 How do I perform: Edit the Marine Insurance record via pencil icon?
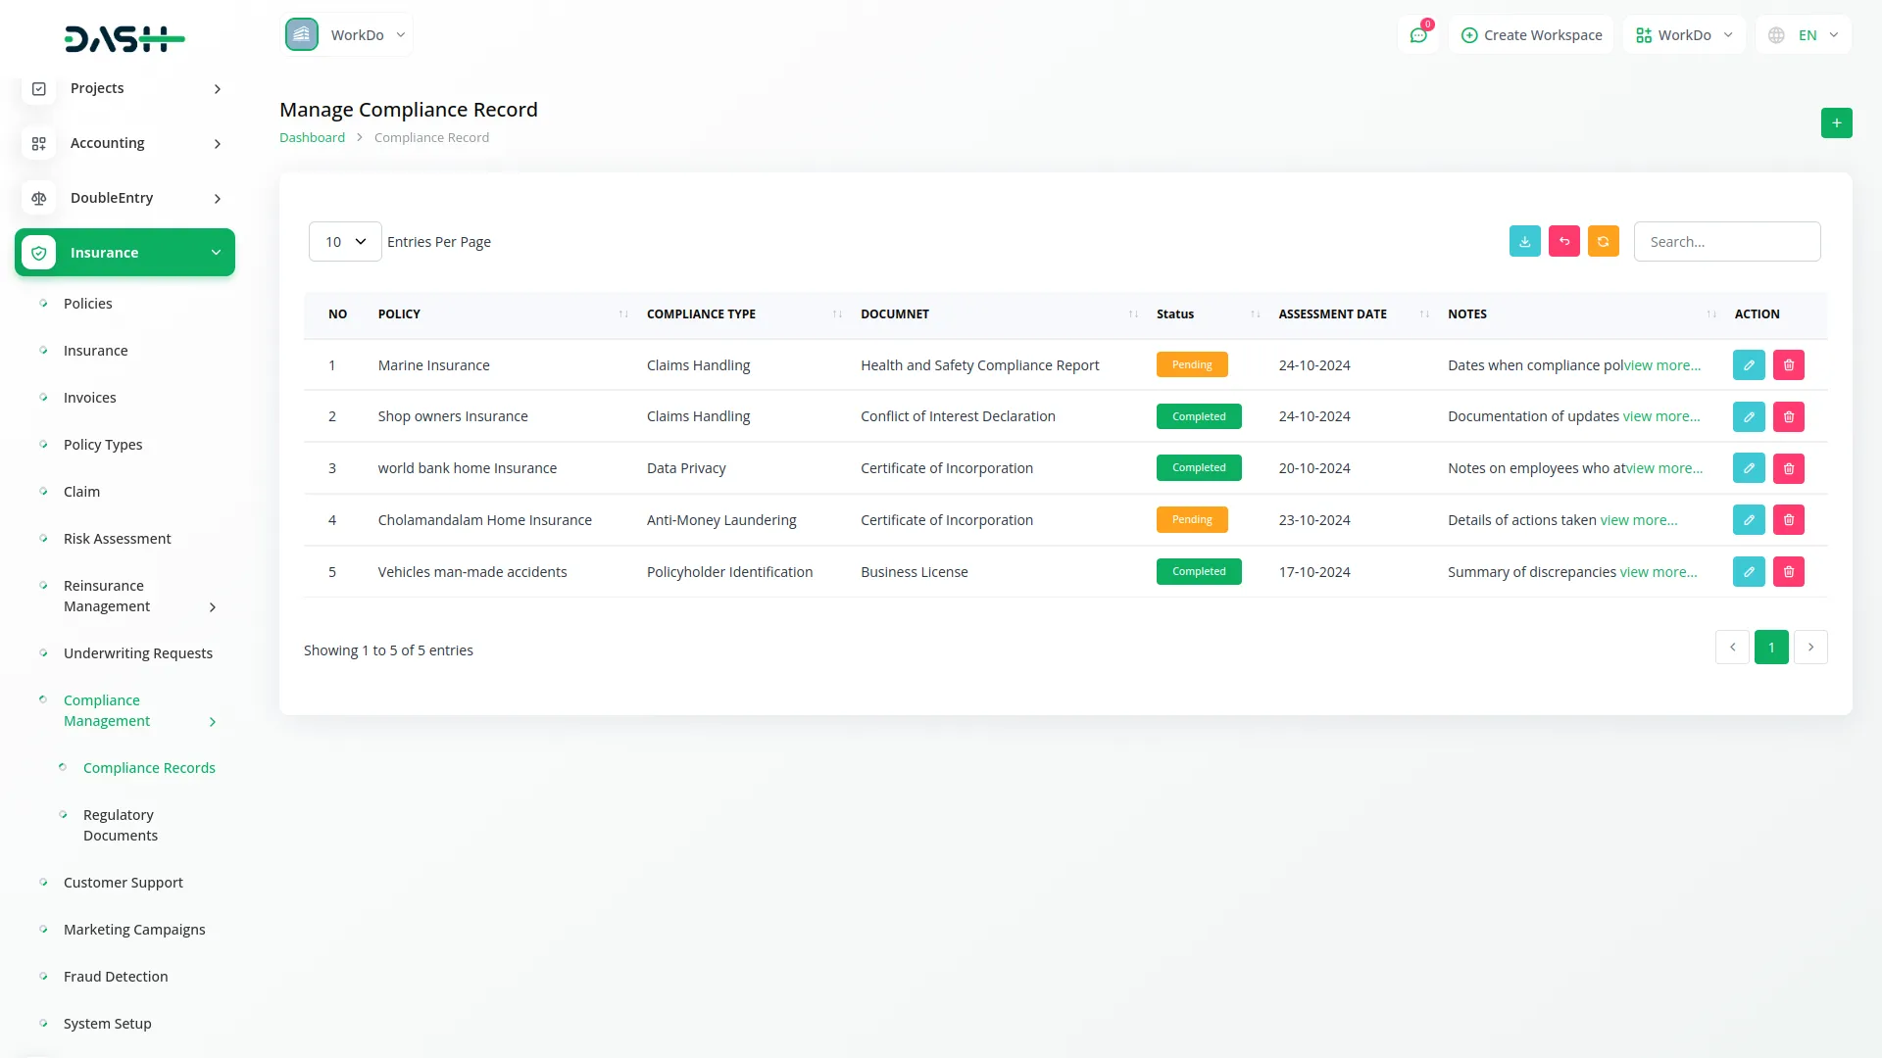click(1749, 364)
